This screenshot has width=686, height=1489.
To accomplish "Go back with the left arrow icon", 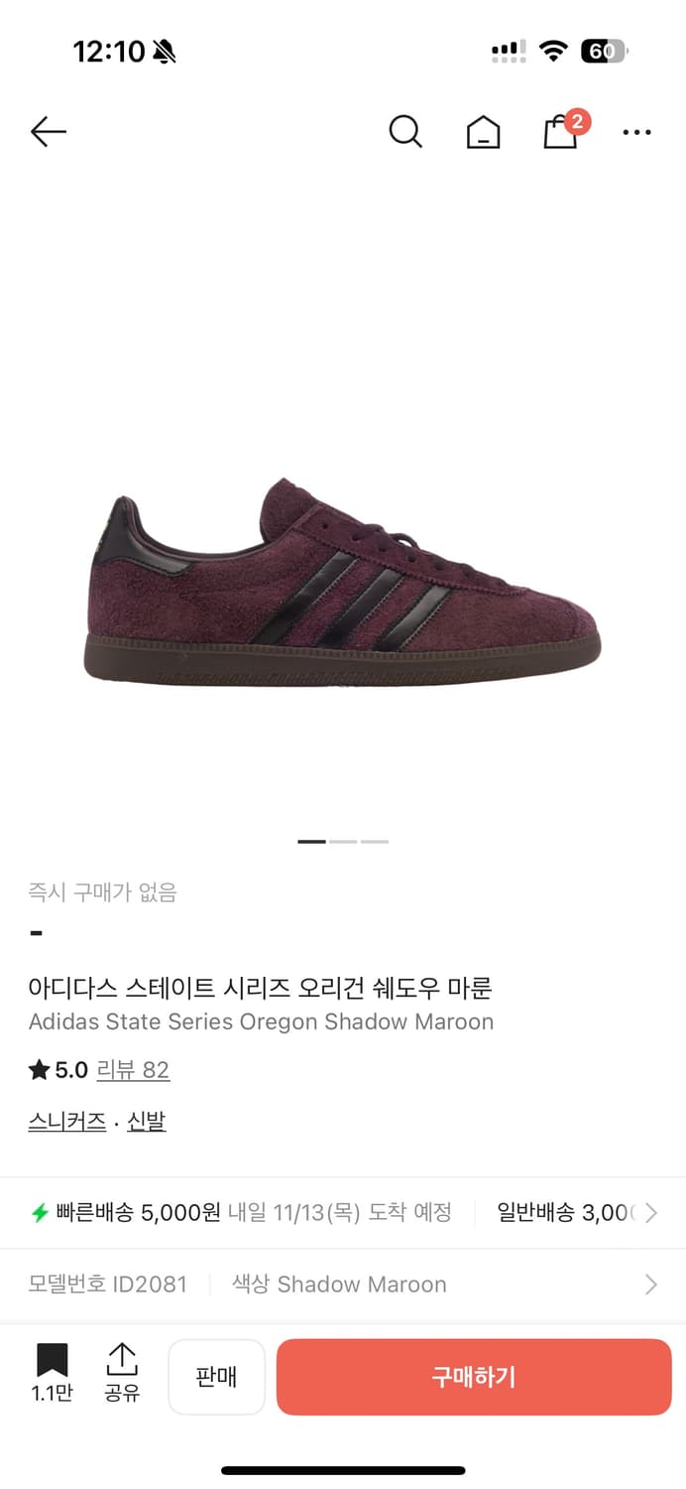I will pyautogui.click(x=48, y=131).
